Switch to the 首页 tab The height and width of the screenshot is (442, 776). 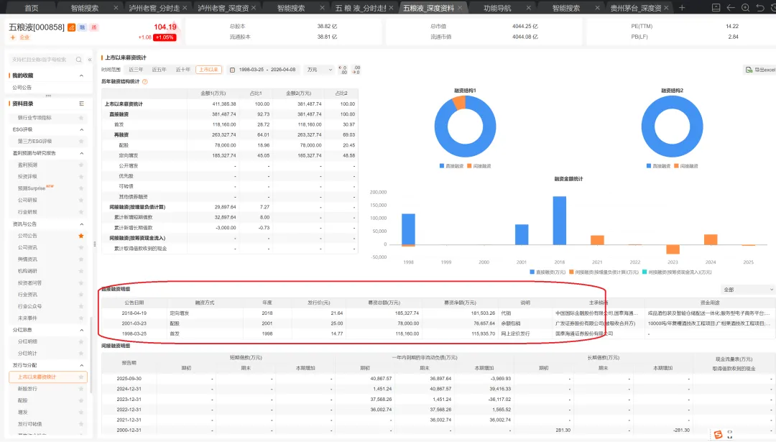tap(31, 8)
